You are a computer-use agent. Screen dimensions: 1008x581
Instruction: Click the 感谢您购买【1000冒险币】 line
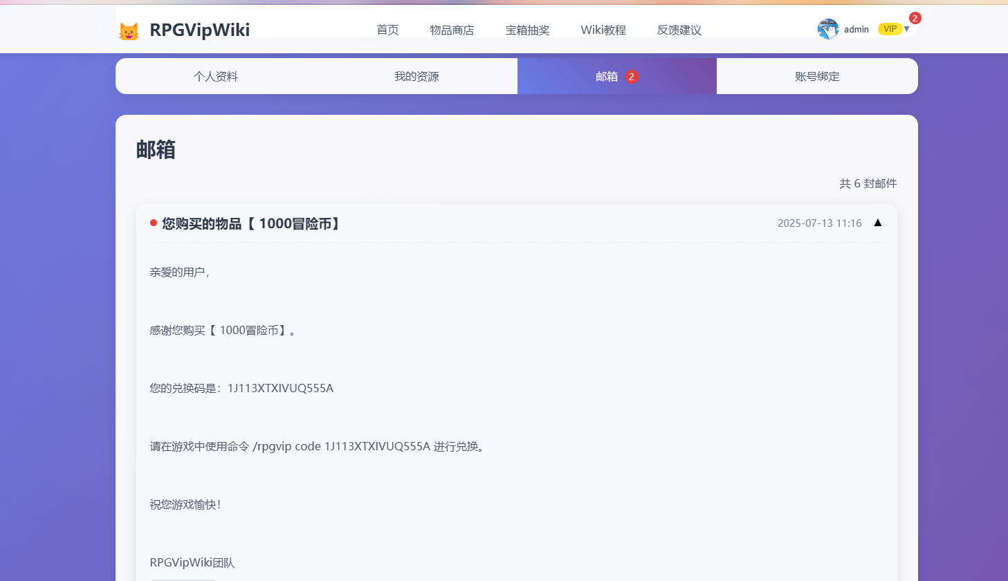point(224,330)
